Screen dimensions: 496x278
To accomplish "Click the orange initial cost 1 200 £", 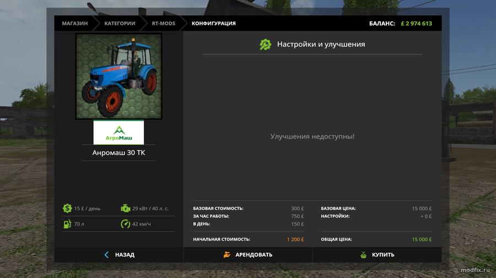I will coord(295,240).
